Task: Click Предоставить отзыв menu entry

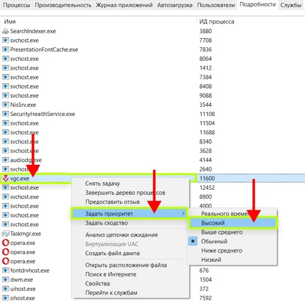Action: coord(130,202)
